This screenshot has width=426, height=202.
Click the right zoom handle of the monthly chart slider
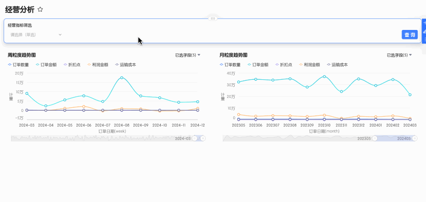point(415,139)
